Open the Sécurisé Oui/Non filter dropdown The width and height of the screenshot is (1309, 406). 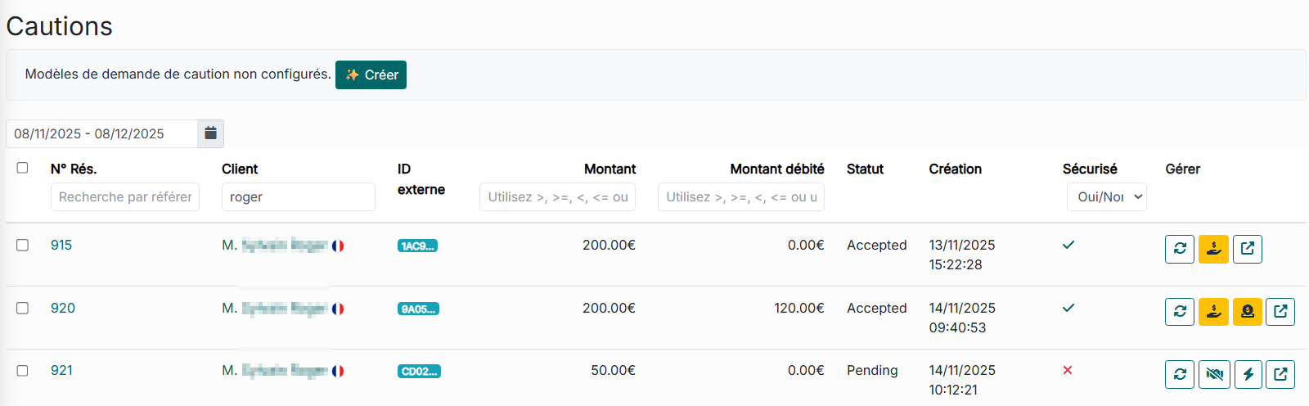click(x=1106, y=197)
